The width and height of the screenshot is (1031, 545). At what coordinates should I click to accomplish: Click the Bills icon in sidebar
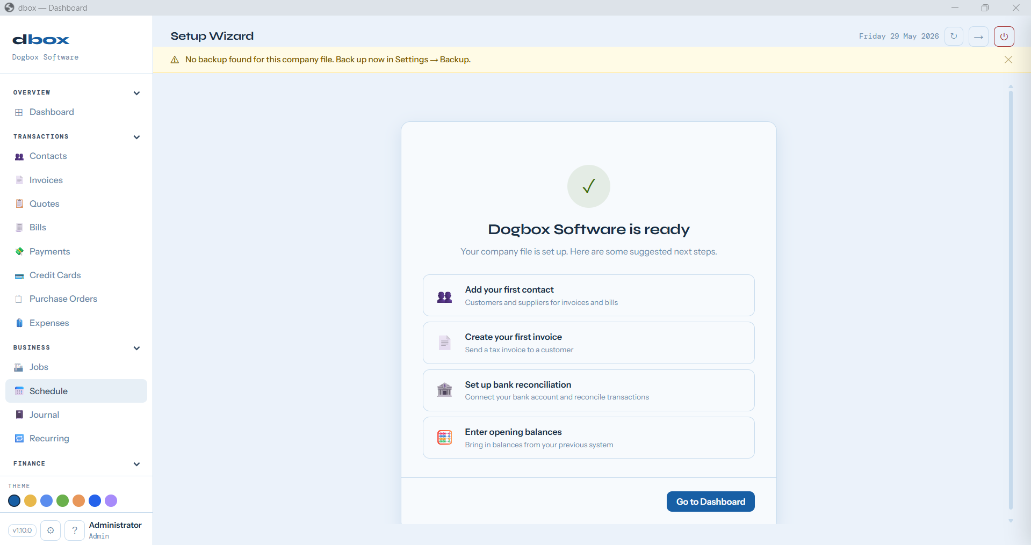tap(19, 228)
